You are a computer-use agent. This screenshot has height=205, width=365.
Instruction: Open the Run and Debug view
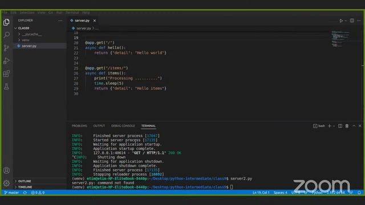click(x=6, y=61)
